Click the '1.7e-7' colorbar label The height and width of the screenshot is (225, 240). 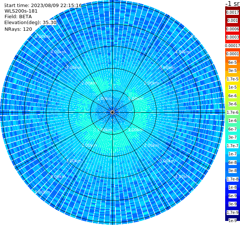click(x=233, y=146)
